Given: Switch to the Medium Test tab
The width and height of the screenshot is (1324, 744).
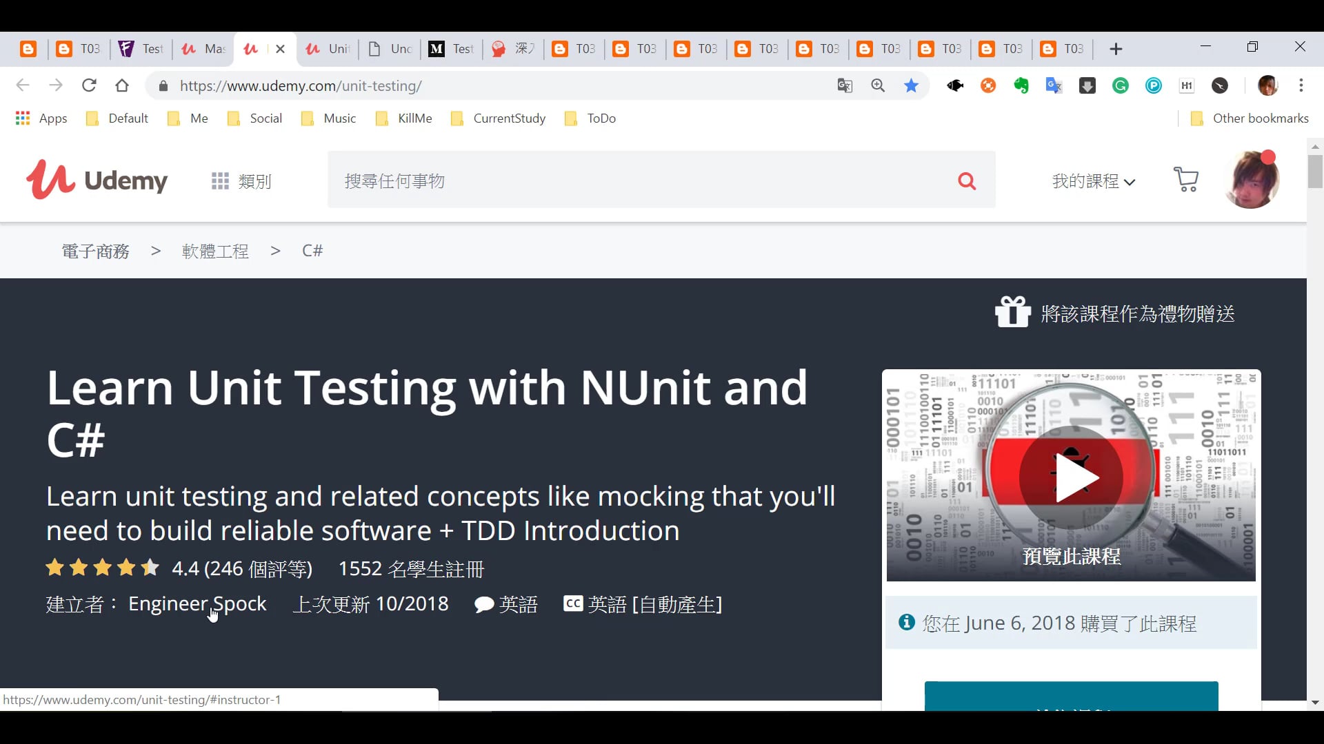Looking at the screenshot, I should (451, 49).
